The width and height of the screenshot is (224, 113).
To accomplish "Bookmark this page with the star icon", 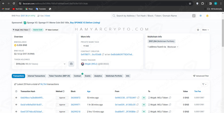I will [190, 4].
